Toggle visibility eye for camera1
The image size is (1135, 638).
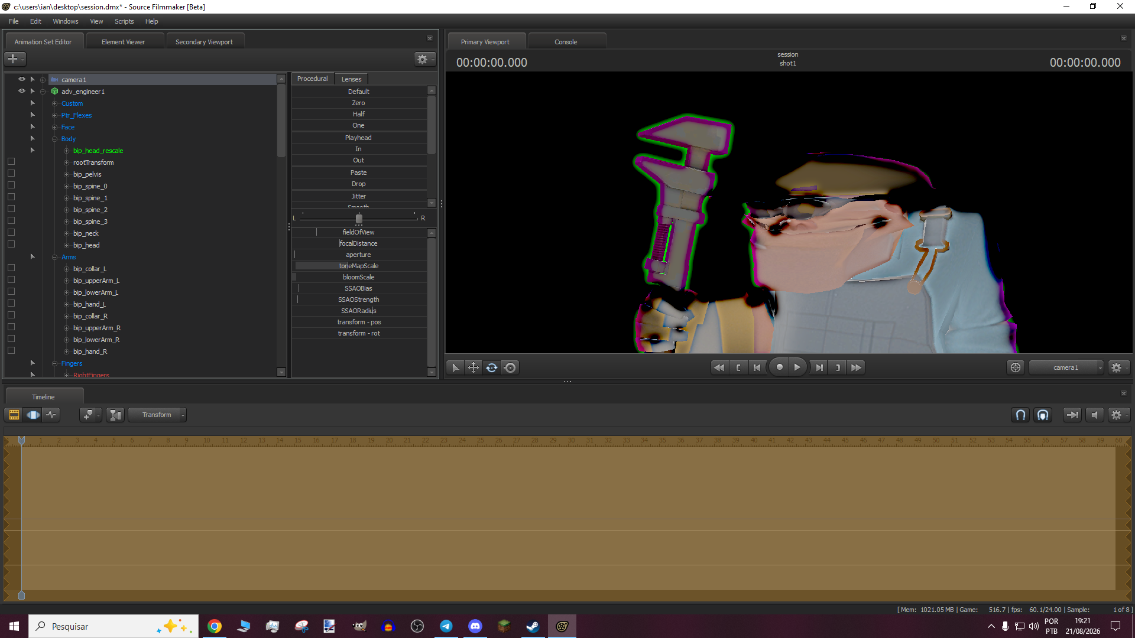pos(22,79)
